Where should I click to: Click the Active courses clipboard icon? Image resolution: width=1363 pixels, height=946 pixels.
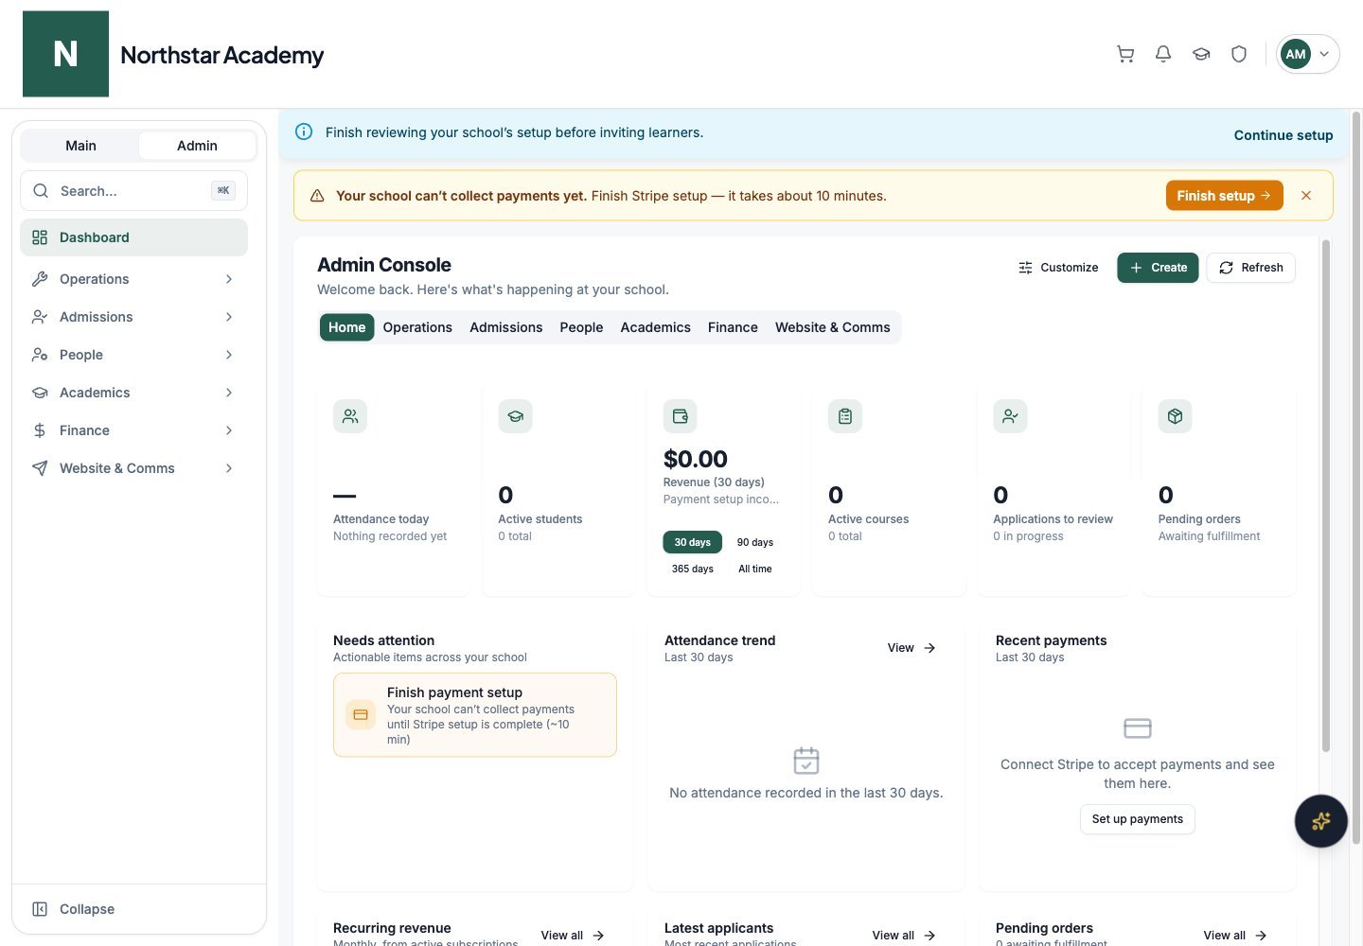click(845, 416)
